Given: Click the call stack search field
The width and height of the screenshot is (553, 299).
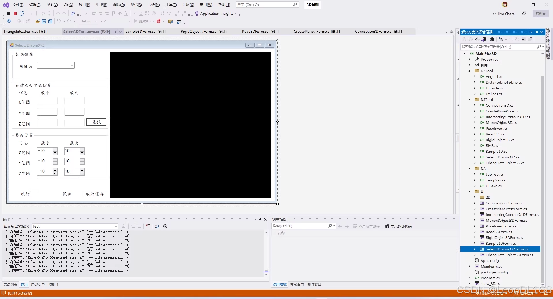Looking at the screenshot, I should [x=300, y=226].
